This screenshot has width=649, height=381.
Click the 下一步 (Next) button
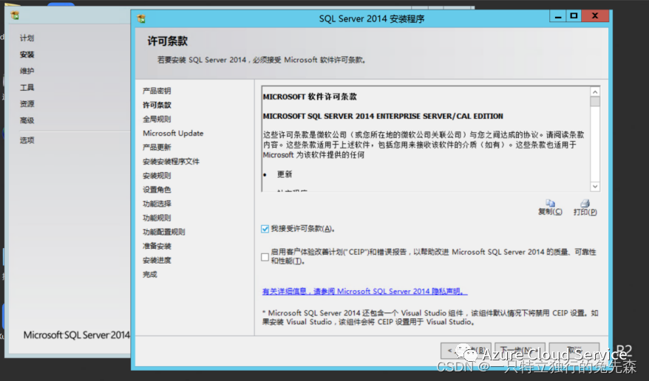[520, 351]
